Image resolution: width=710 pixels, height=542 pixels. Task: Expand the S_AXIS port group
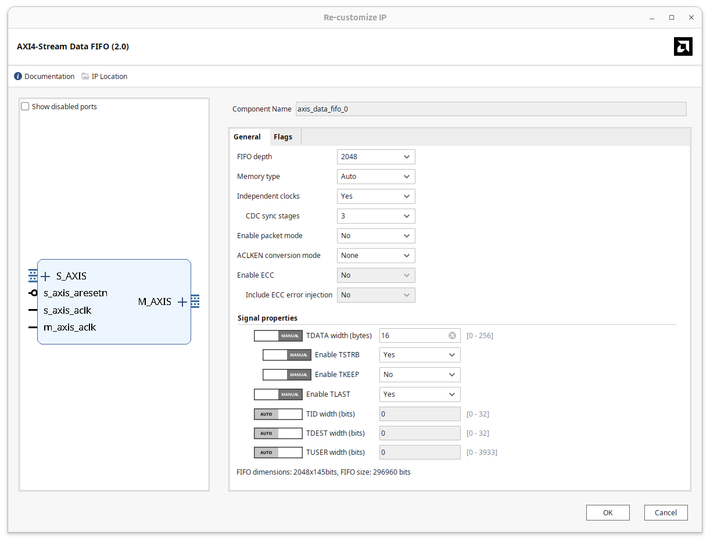pyautogui.click(x=45, y=276)
